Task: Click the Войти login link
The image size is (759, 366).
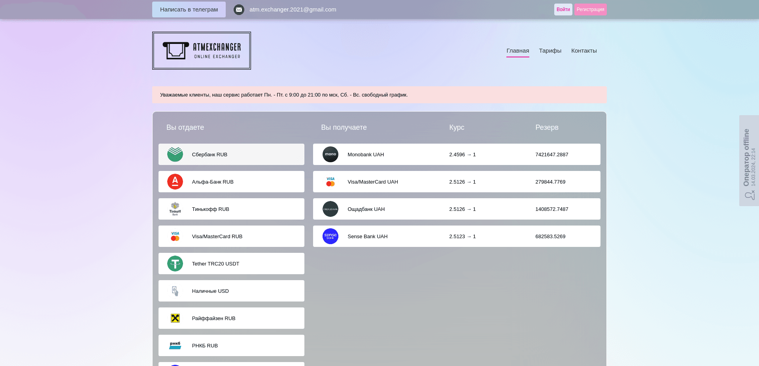Action: click(563, 9)
